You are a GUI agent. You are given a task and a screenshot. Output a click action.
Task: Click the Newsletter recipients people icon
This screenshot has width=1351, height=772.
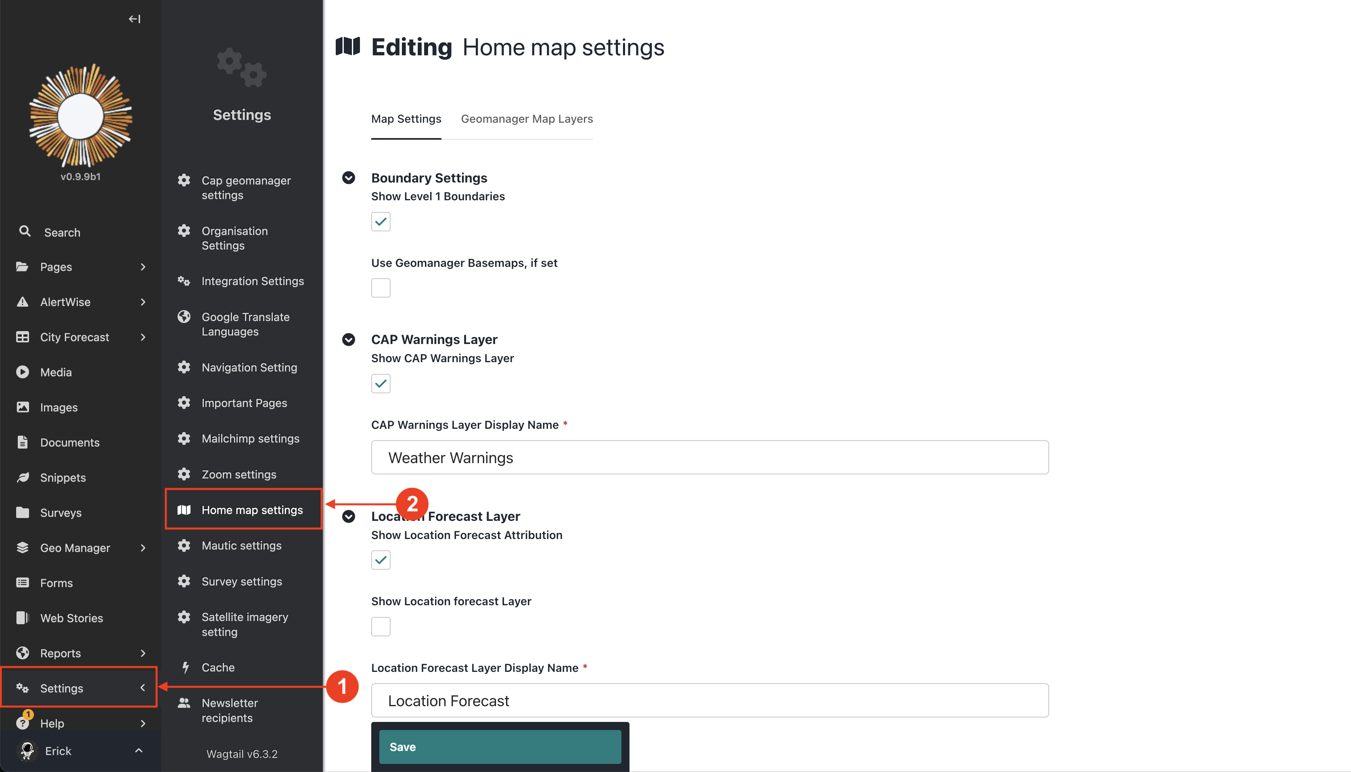184,703
